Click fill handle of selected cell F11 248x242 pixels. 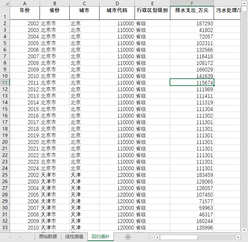[x=214, y=86]
